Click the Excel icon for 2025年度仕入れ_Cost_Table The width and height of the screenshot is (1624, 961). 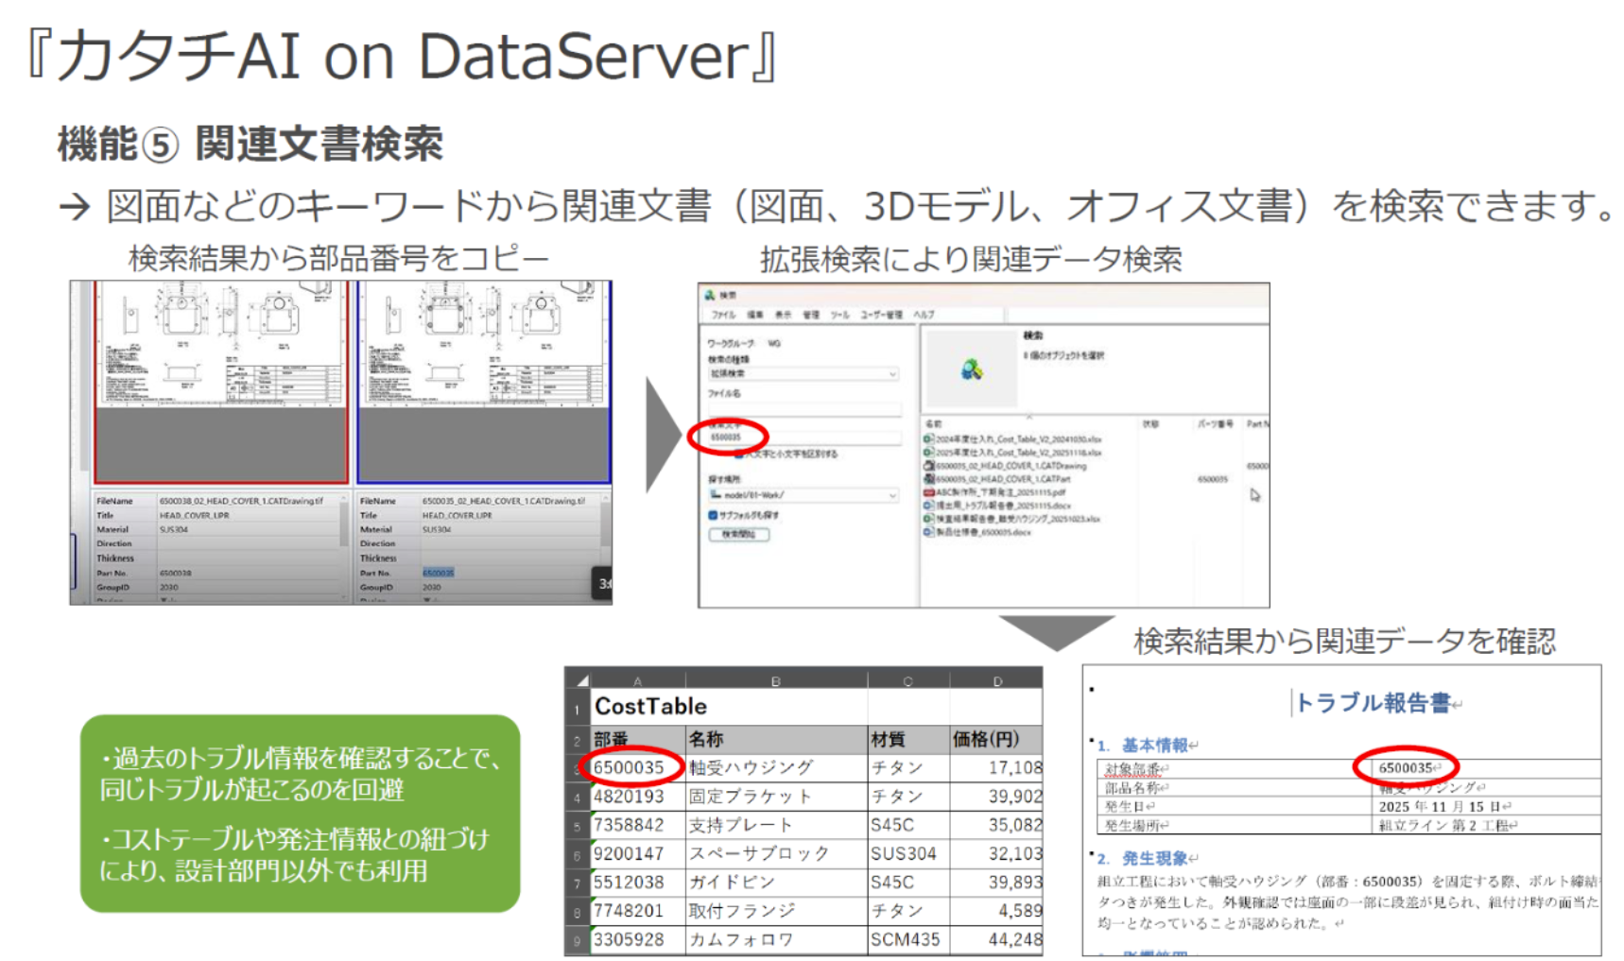coord(928,453)
